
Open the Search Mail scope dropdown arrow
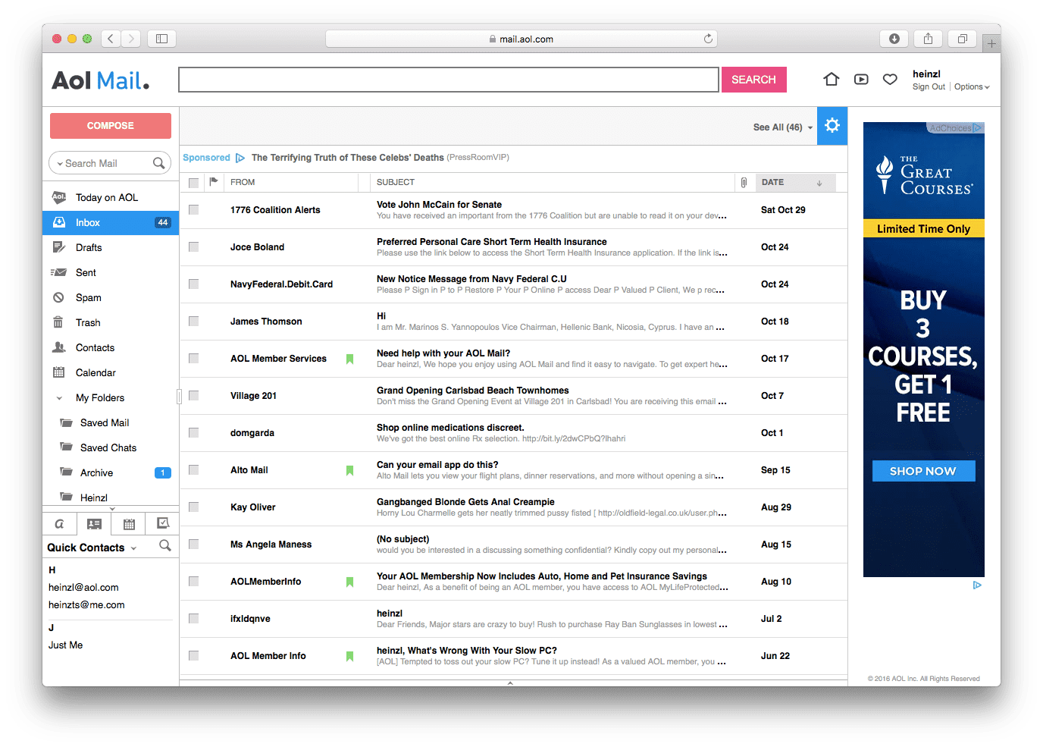tap(60, 164)
